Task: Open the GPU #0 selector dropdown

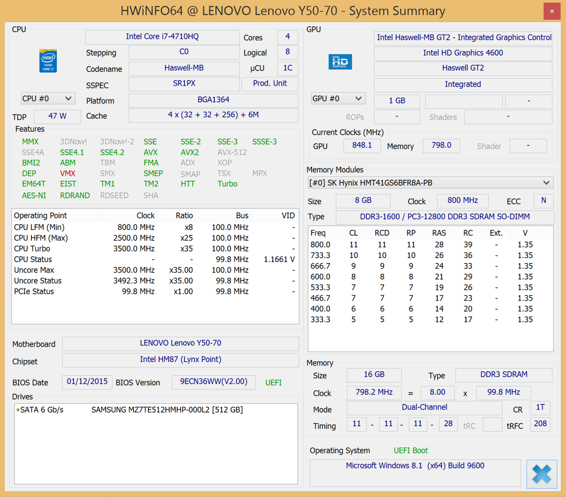Action: pyautogui.click(x=338, y=99)
